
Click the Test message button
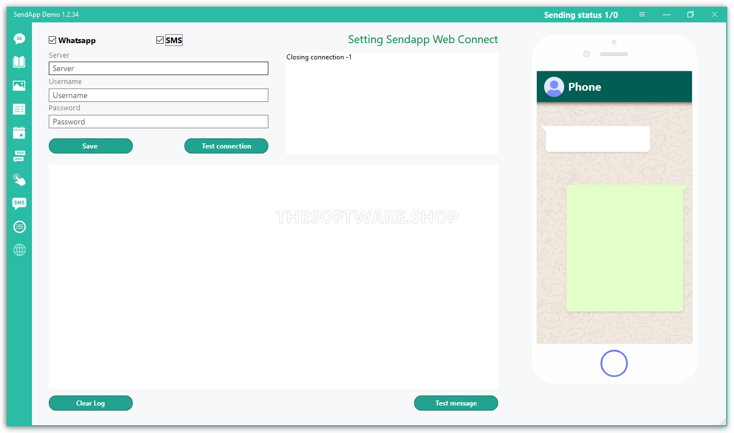(456, 403)
